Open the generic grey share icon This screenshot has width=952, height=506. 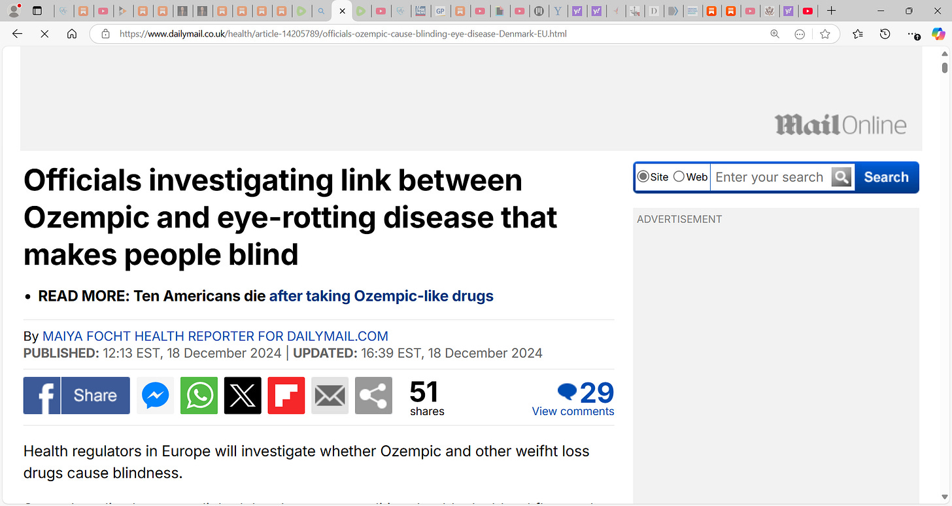point(373,396)
